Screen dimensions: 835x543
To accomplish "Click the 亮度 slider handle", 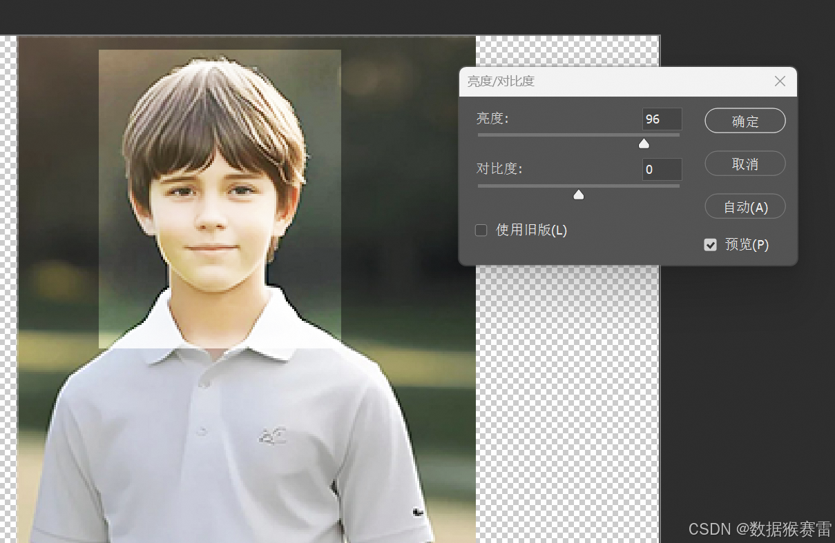I will 644,144.
